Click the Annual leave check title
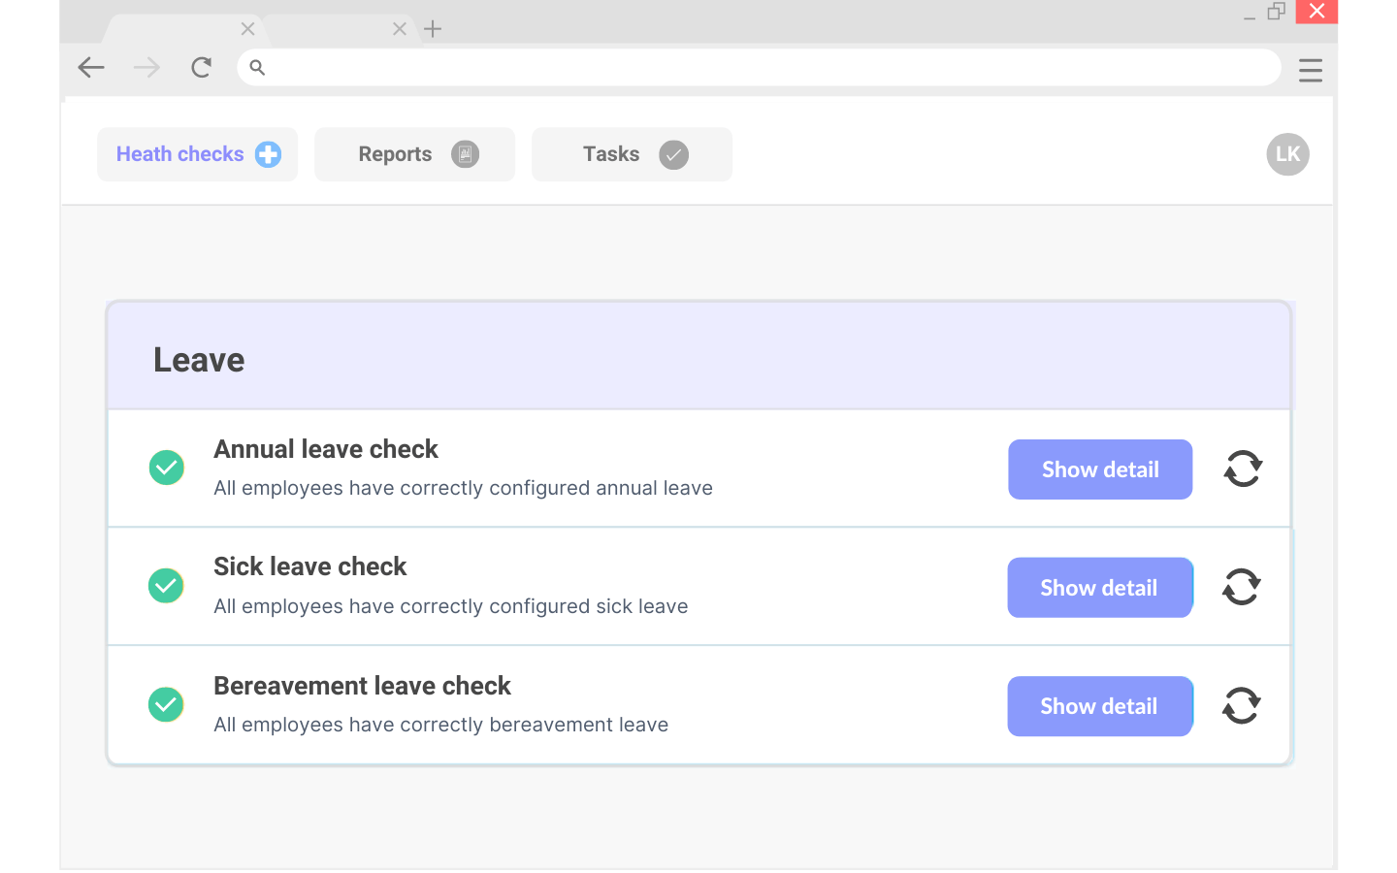Image resolution: width=1397 pixels, height=873 pixels. click(x=326, y=449)
